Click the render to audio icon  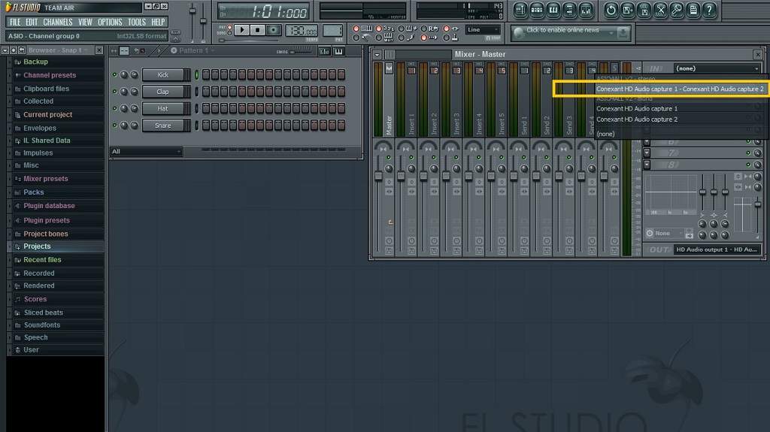pyautogui.click(x=644, y=10)
